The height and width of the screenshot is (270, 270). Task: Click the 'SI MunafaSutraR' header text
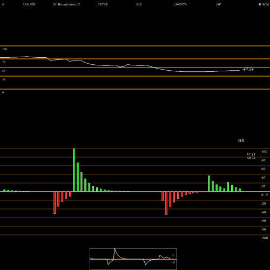(66, 4)
